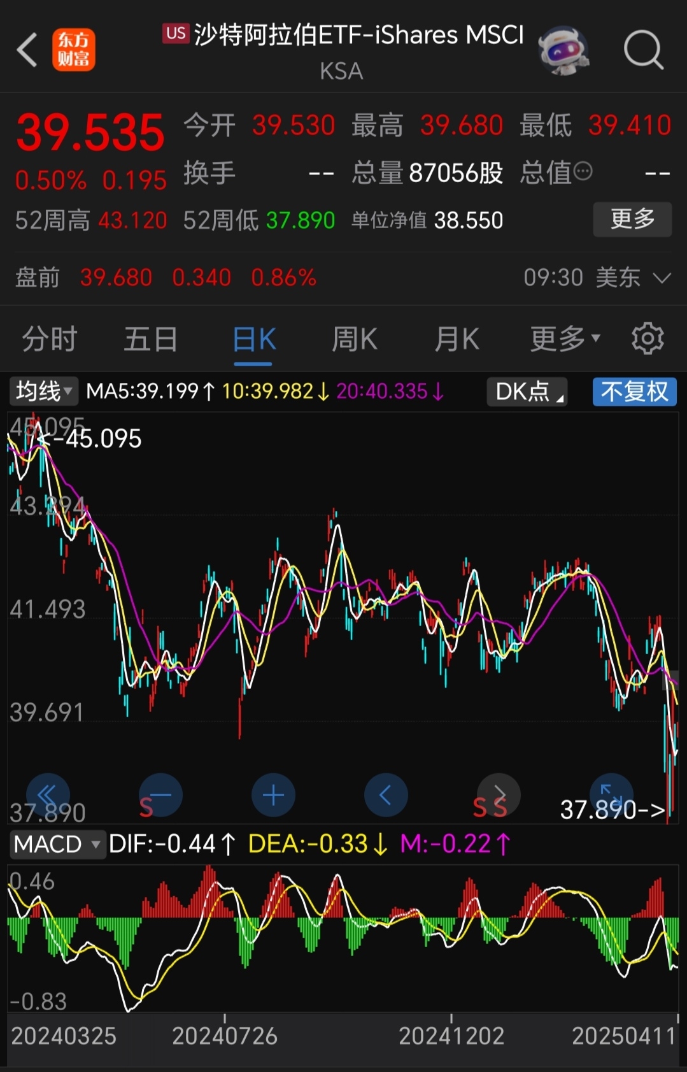Image resolution: width=687 pixels, height=1072 pixels.
Task: Tap the MA10 10:39.982 readout
Action: tap(276, 391)
